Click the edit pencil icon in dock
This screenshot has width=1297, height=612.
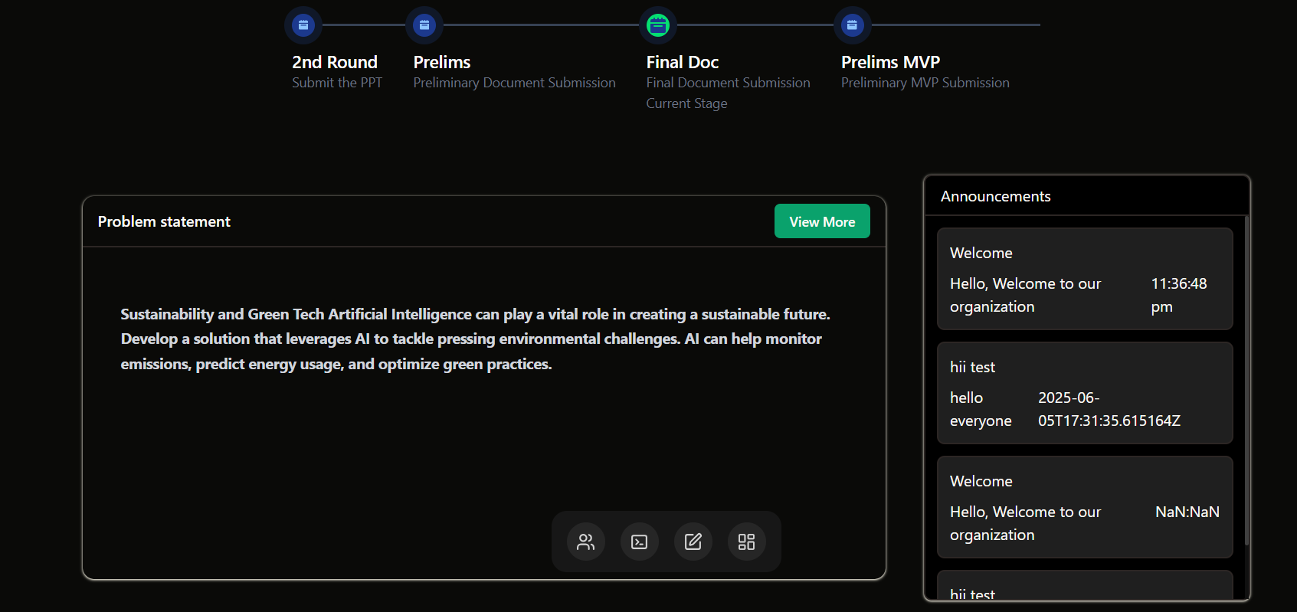[x=693, y=542]
